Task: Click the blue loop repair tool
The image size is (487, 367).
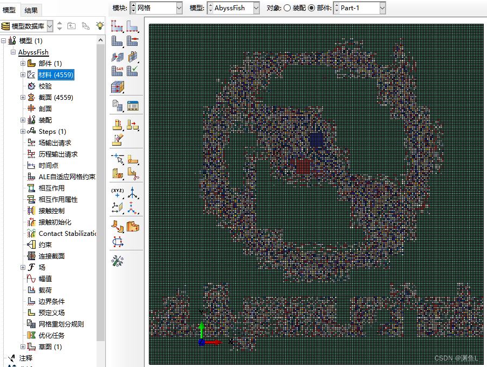Action: tap(118, 242)
